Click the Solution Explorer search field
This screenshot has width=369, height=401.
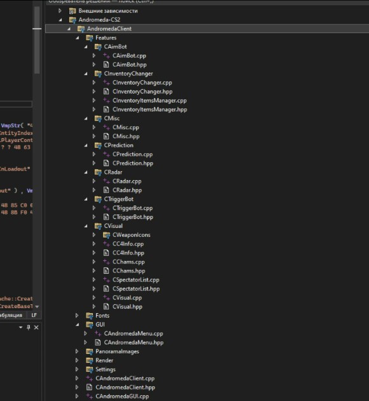(207, 2)
